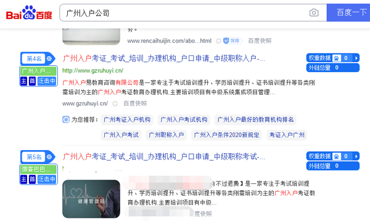Select suggestion 广州入户考试
Screen dimensions: 370x224
pyautogui.click(x=121, y=135)
